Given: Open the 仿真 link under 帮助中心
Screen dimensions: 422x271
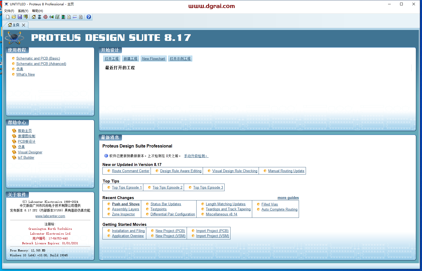Looking at the screenshot, I should tap(21, 147).
